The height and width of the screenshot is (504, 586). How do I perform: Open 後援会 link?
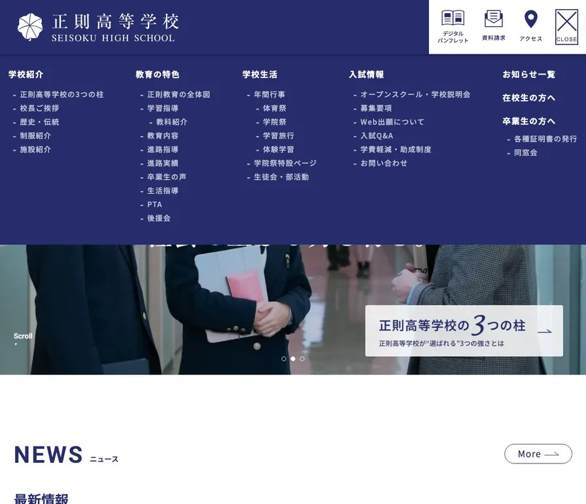159,219
